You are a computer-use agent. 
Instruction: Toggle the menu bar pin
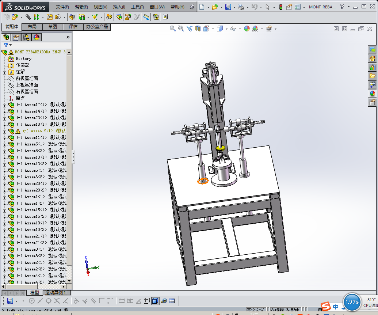pos(192,7)
